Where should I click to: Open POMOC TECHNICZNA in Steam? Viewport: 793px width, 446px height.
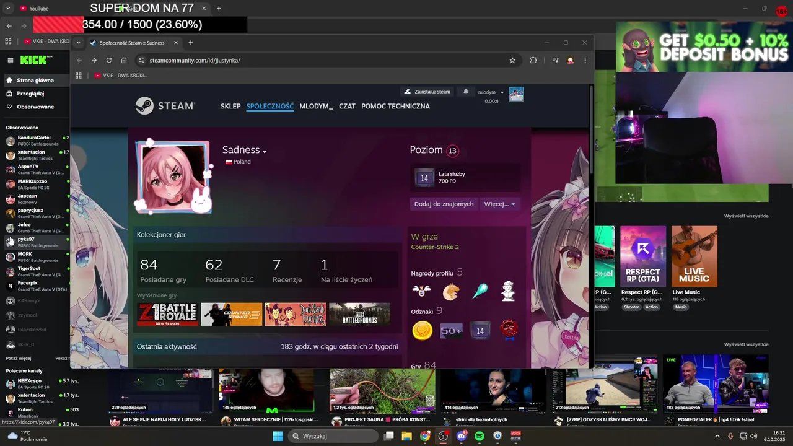pyautogui.click(x=395, y=106)
